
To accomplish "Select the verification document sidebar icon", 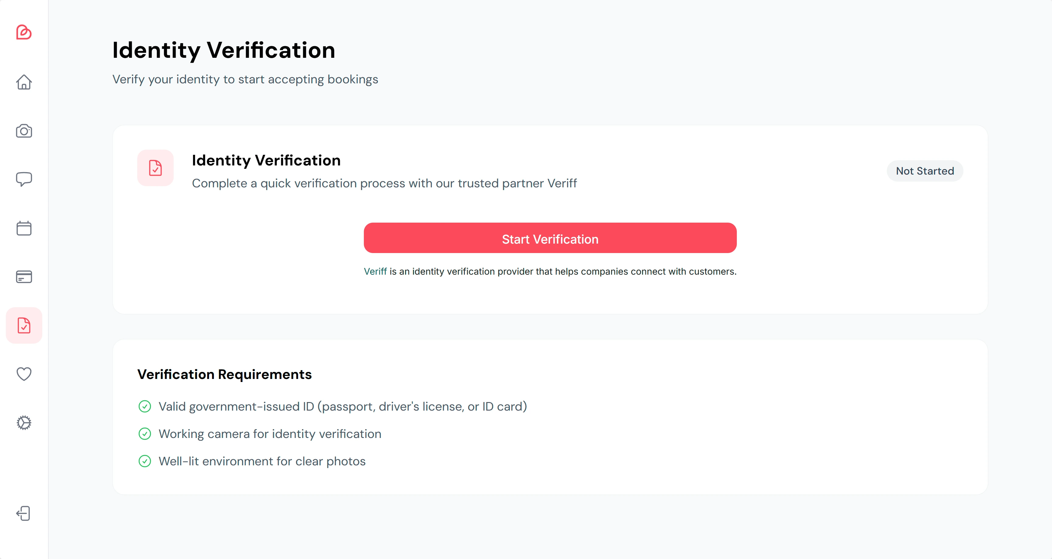I will coord(24,325).
